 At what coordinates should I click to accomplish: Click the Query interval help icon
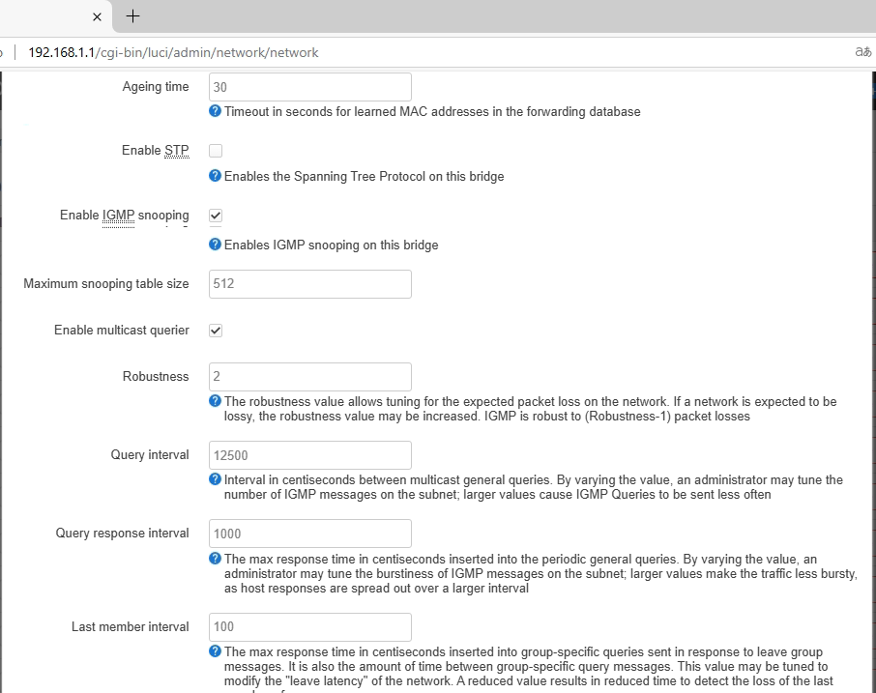215,478
